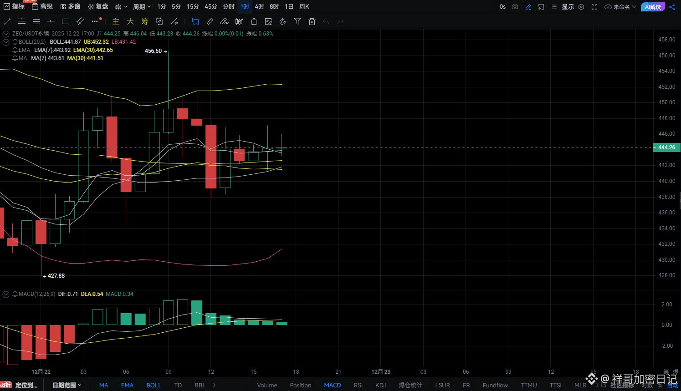
Task: Enter fullscreen chart mode
Action: 594,7
